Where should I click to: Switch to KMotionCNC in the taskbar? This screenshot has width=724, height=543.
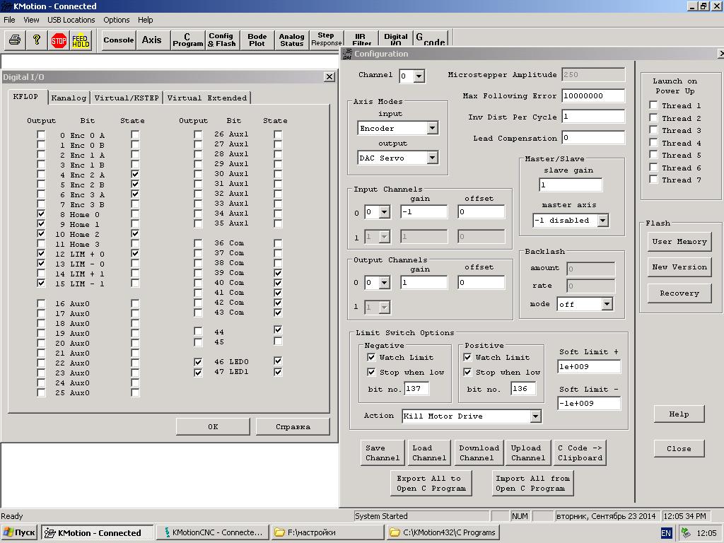pos(211,532)
